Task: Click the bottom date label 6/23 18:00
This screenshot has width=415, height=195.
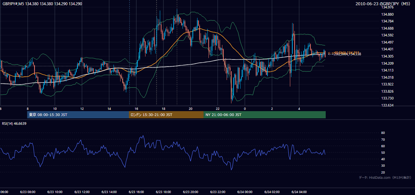Action: pos(163,192)
